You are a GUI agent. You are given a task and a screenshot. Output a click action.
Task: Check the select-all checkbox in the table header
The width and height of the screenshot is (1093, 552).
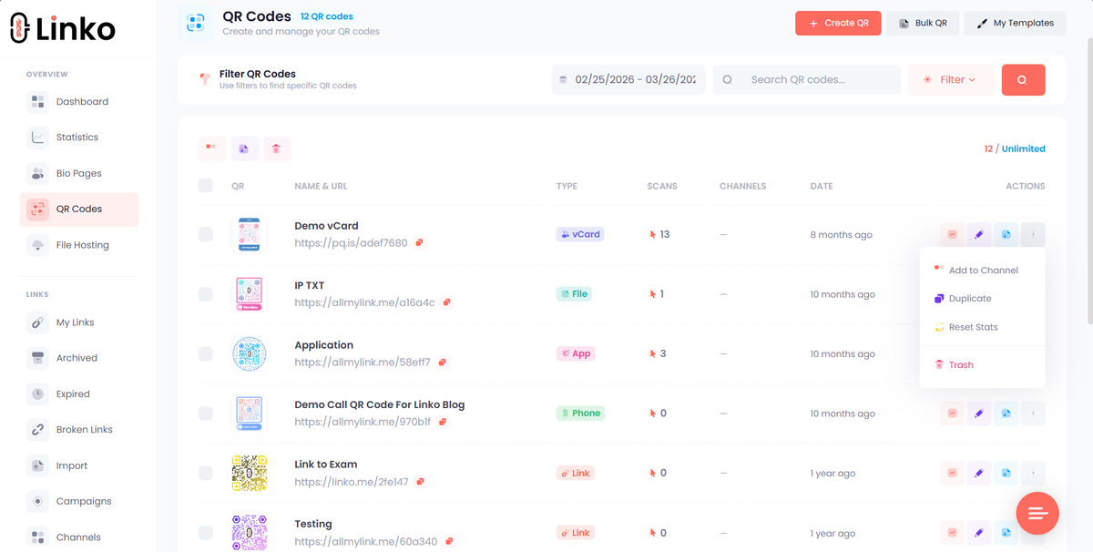(x=205, y=186)
